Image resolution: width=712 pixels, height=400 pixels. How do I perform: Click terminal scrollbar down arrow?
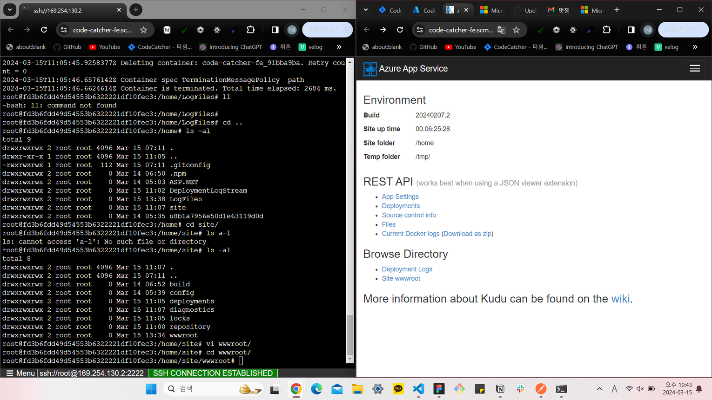(x=350, y=359)
